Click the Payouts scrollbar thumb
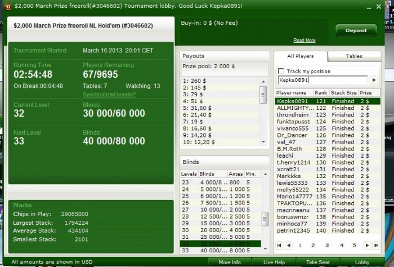 tap(263, 95)
